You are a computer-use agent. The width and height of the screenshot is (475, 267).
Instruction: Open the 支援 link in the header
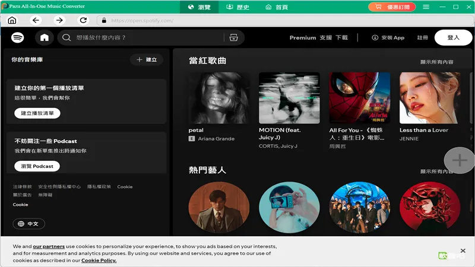(325, 37)
